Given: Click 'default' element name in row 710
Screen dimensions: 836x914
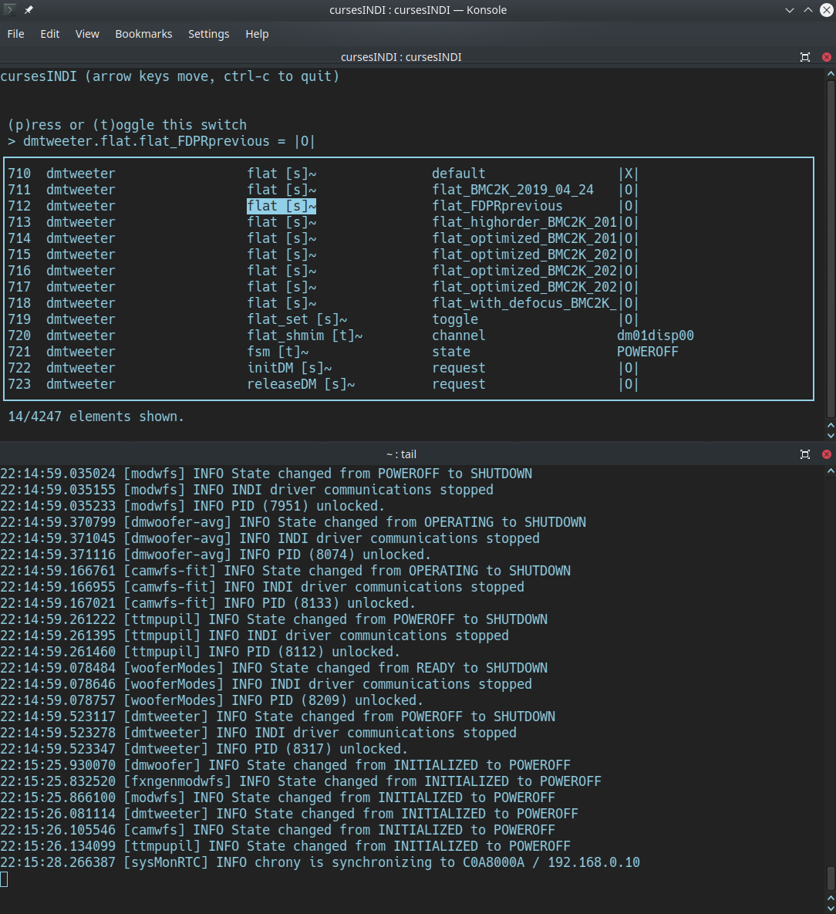Looking at the screenshot, I should [459, 174].
